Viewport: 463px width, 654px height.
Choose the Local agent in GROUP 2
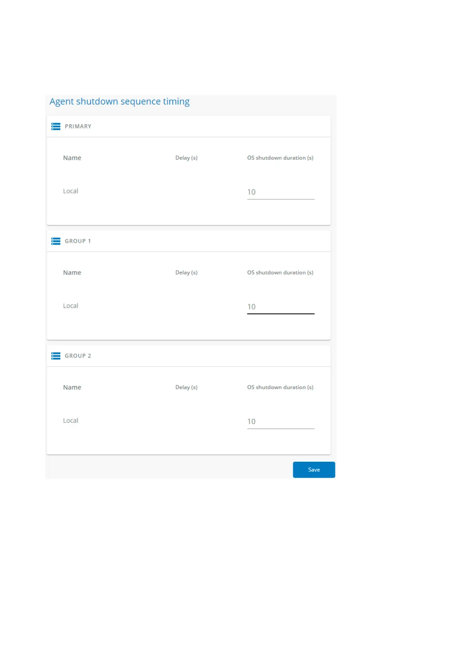tap(71, 421)
